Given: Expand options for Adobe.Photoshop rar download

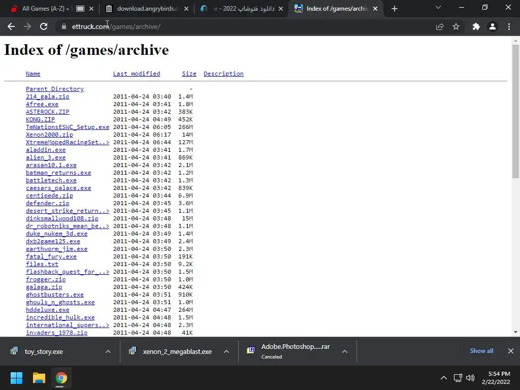Looking at the screenshot, I should point(345,351).
